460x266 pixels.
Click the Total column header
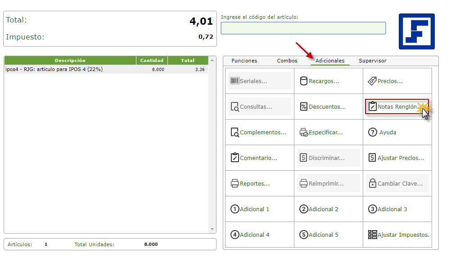188,60
